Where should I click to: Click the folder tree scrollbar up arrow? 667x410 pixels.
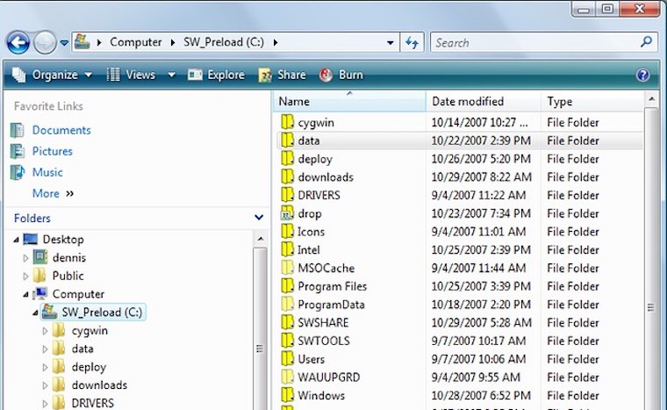point(261,240)
